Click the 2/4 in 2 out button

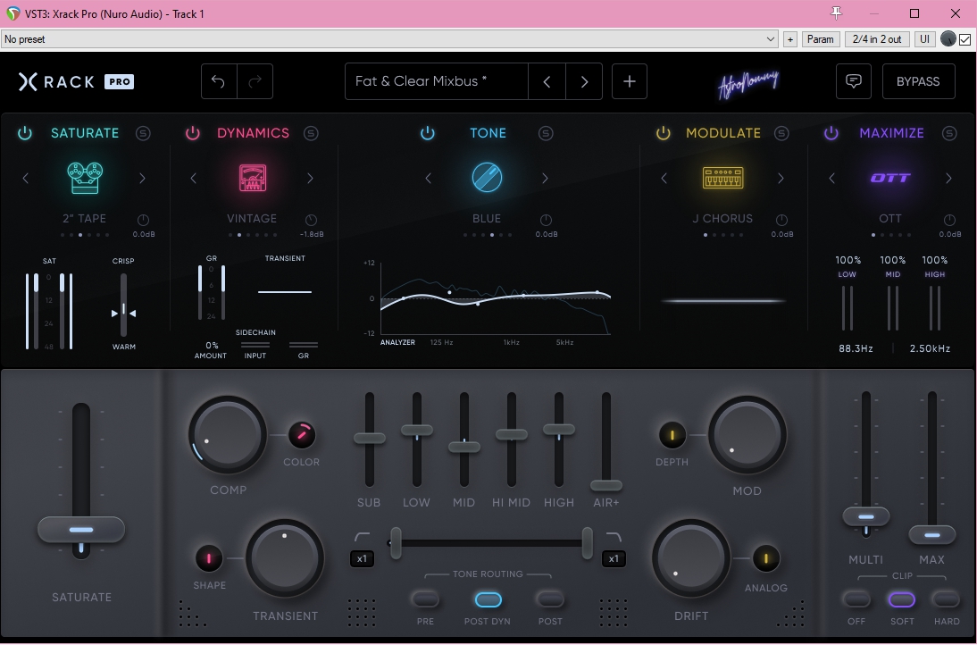point(877,39)
